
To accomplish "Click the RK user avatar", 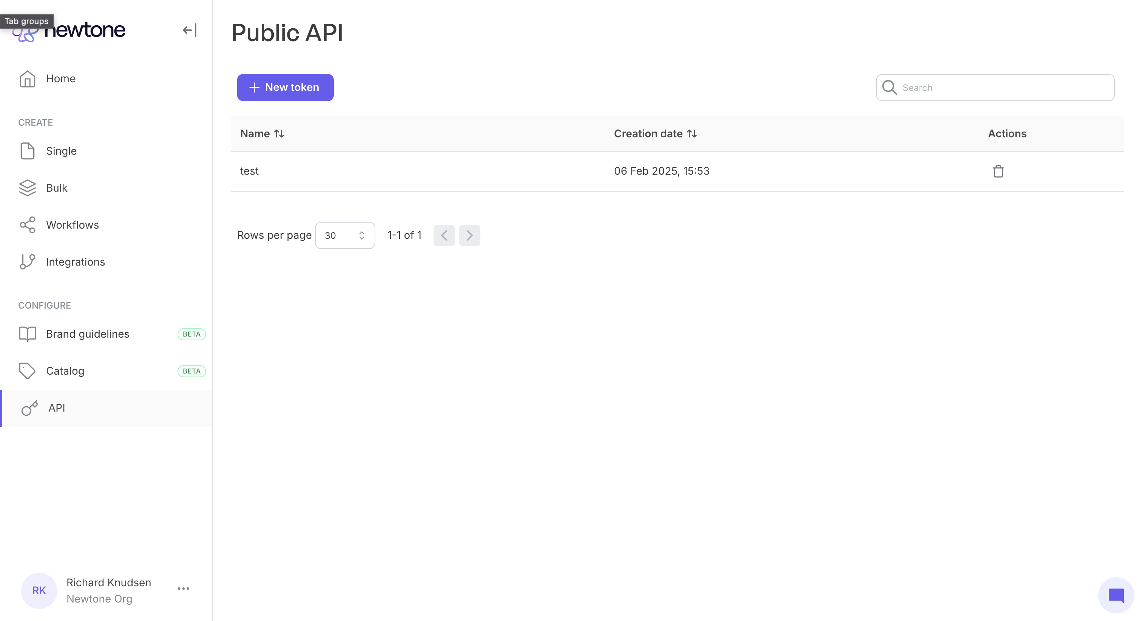I will 39,590.
